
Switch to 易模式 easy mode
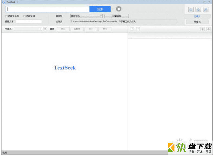pyautogui.click(x=197, y=22)
